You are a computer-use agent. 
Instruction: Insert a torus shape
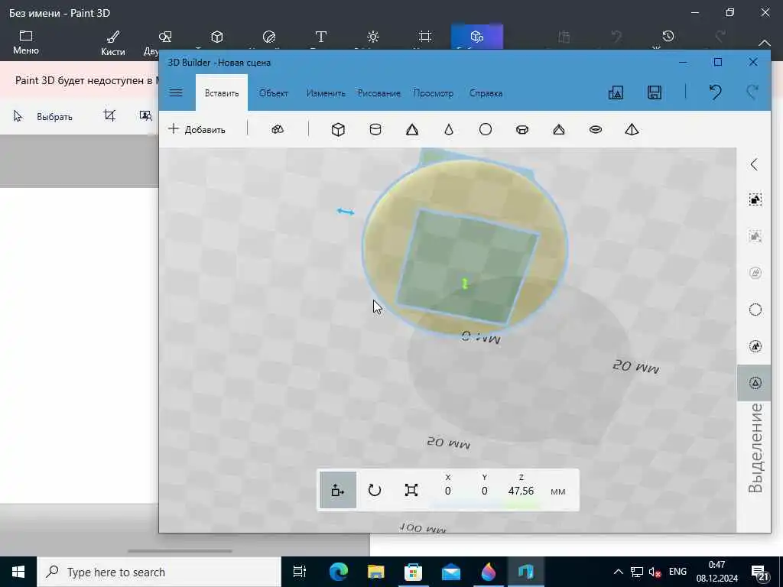(x=595, y=130)
